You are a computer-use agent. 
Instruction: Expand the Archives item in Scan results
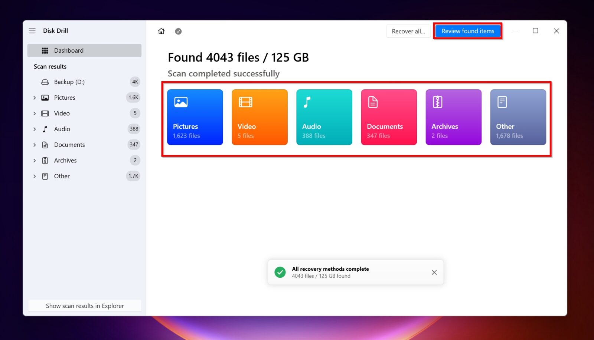[x=35, y=160]
